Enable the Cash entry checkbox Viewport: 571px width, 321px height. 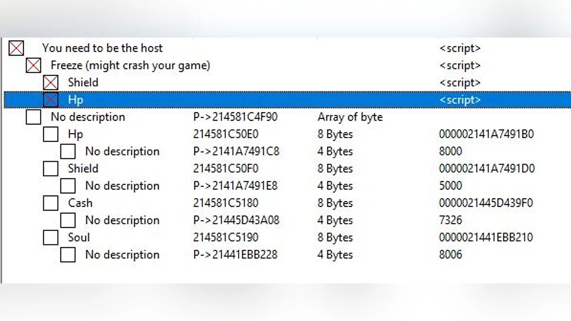coord(50,203)
